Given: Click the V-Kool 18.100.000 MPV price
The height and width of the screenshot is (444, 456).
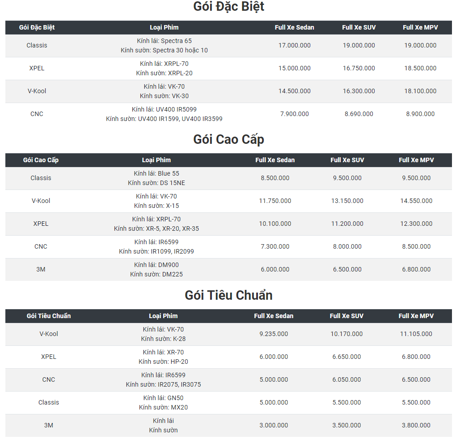Looking at the screenshot, I should click(420, 91).
